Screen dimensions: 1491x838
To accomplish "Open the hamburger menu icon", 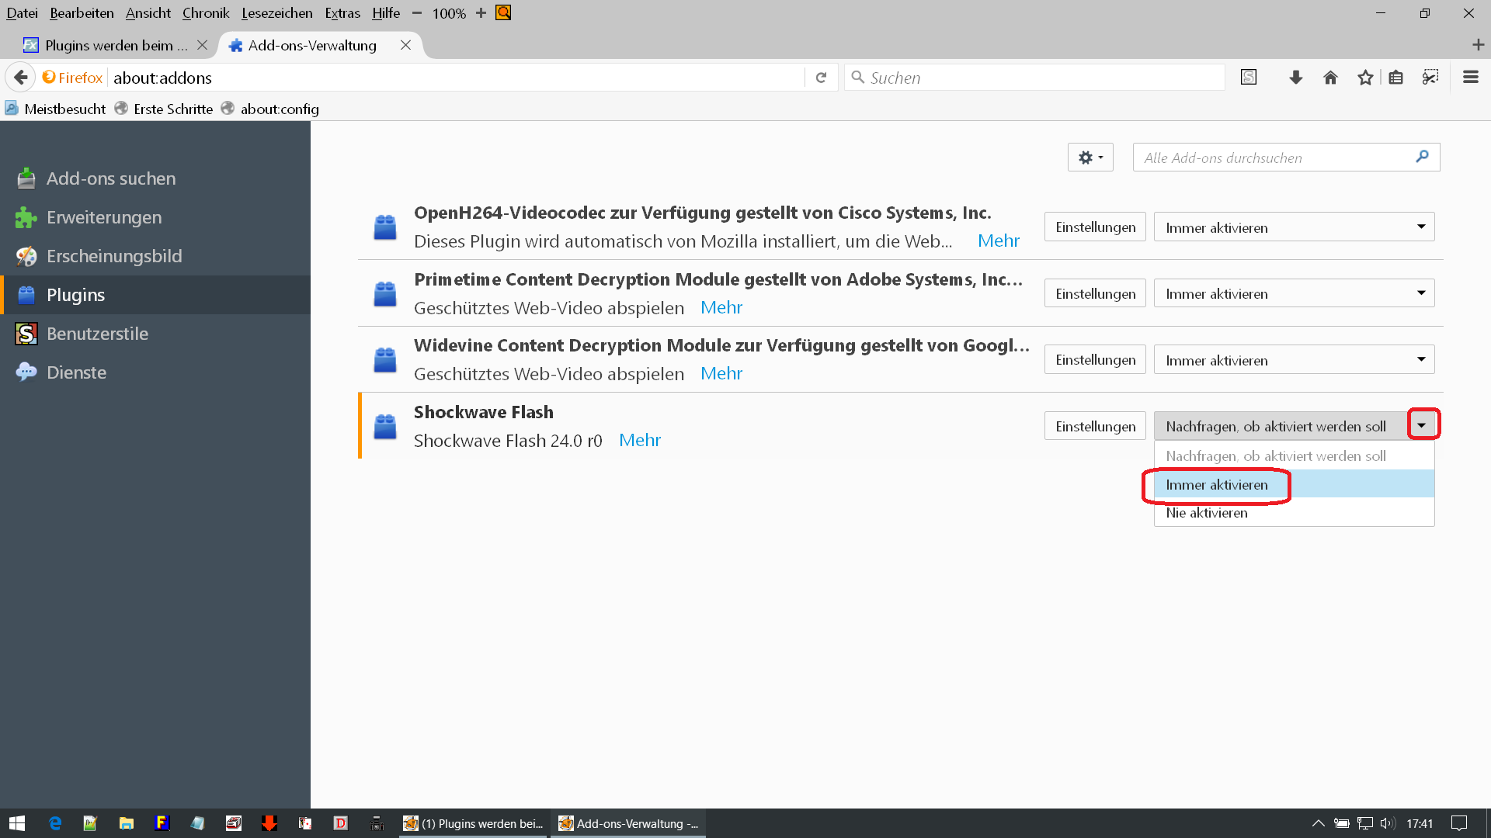I will pyautogui.click(x=1470, y=78).
